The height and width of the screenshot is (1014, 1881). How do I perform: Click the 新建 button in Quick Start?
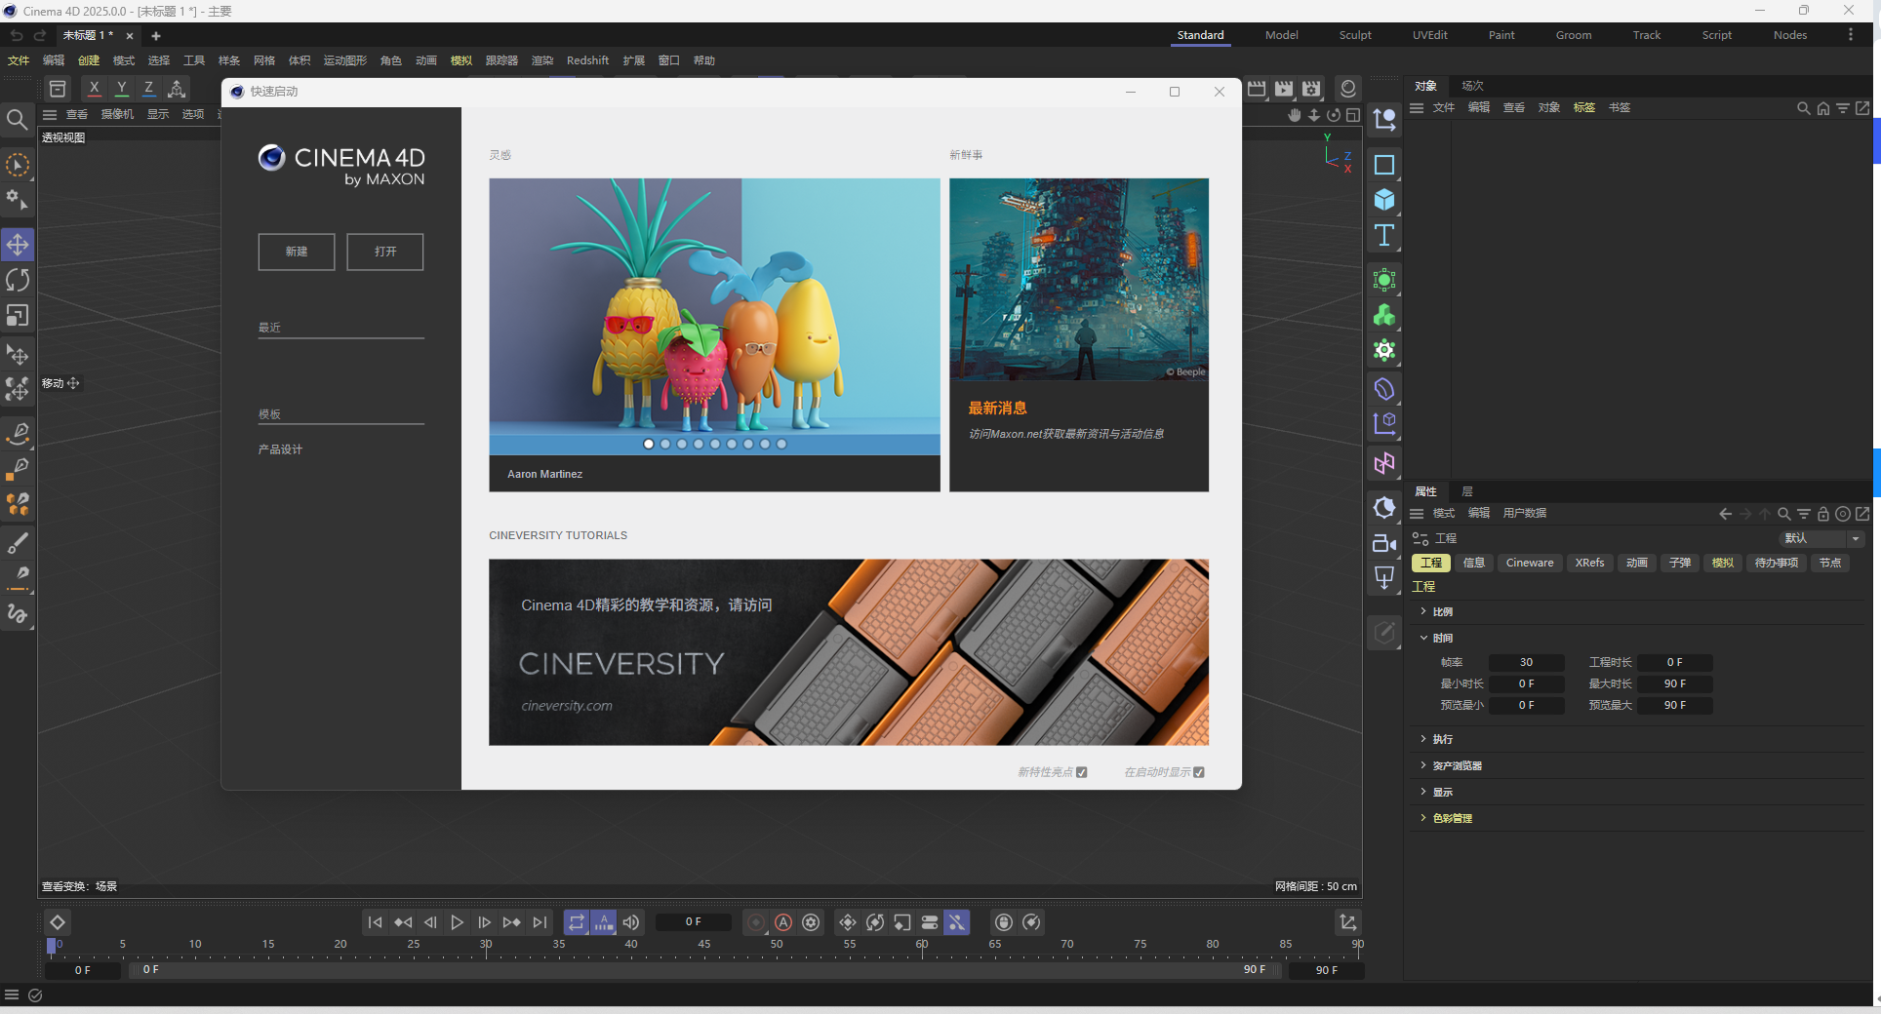click(x=296, y=252)
